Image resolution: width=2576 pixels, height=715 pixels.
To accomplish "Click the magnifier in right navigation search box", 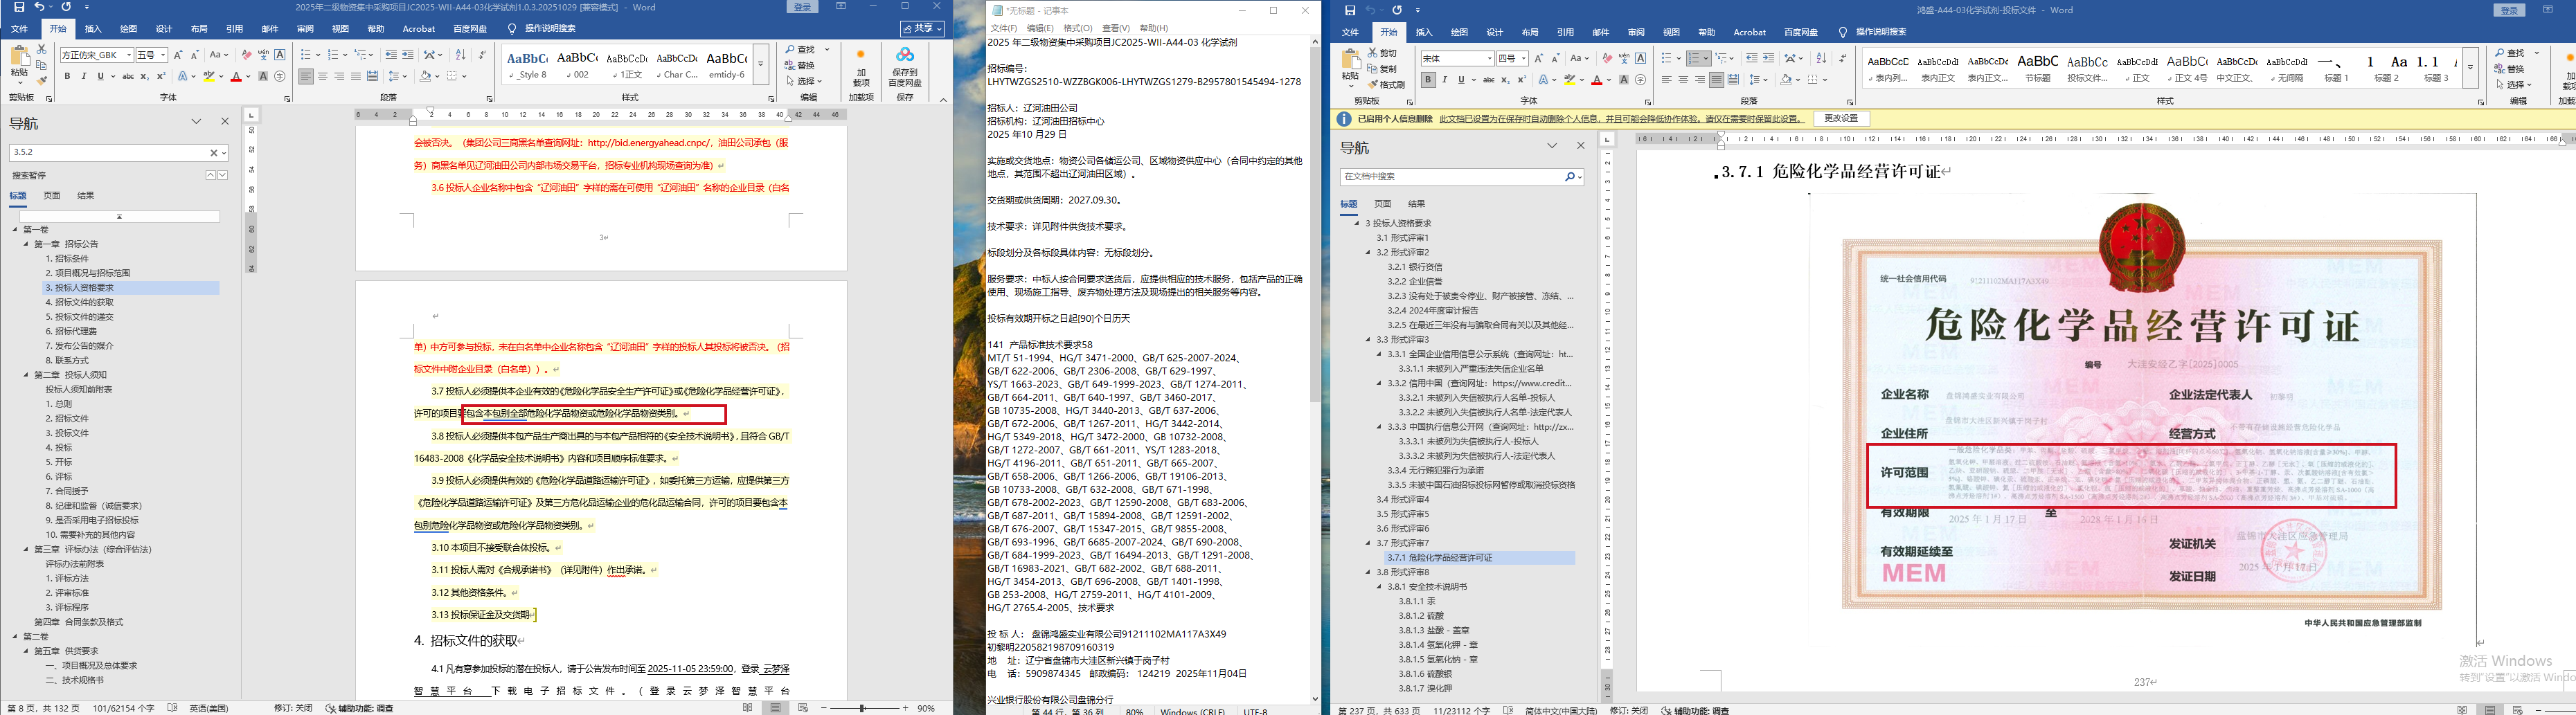I will [x=1570, y=177].
